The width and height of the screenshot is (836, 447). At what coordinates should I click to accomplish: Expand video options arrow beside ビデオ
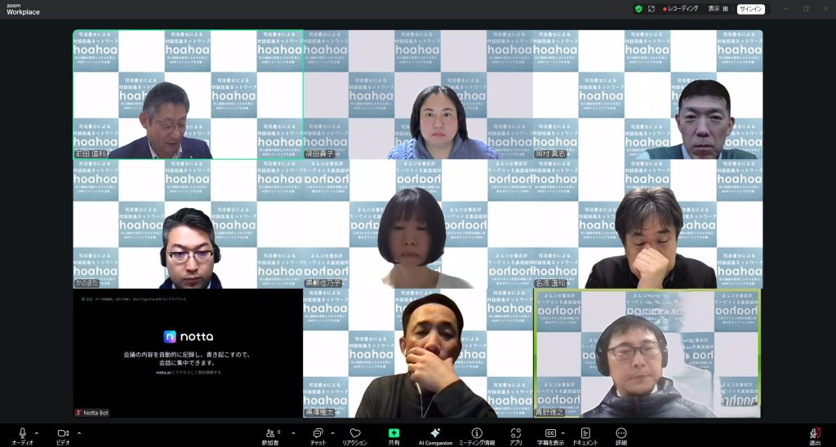point(79,432)
